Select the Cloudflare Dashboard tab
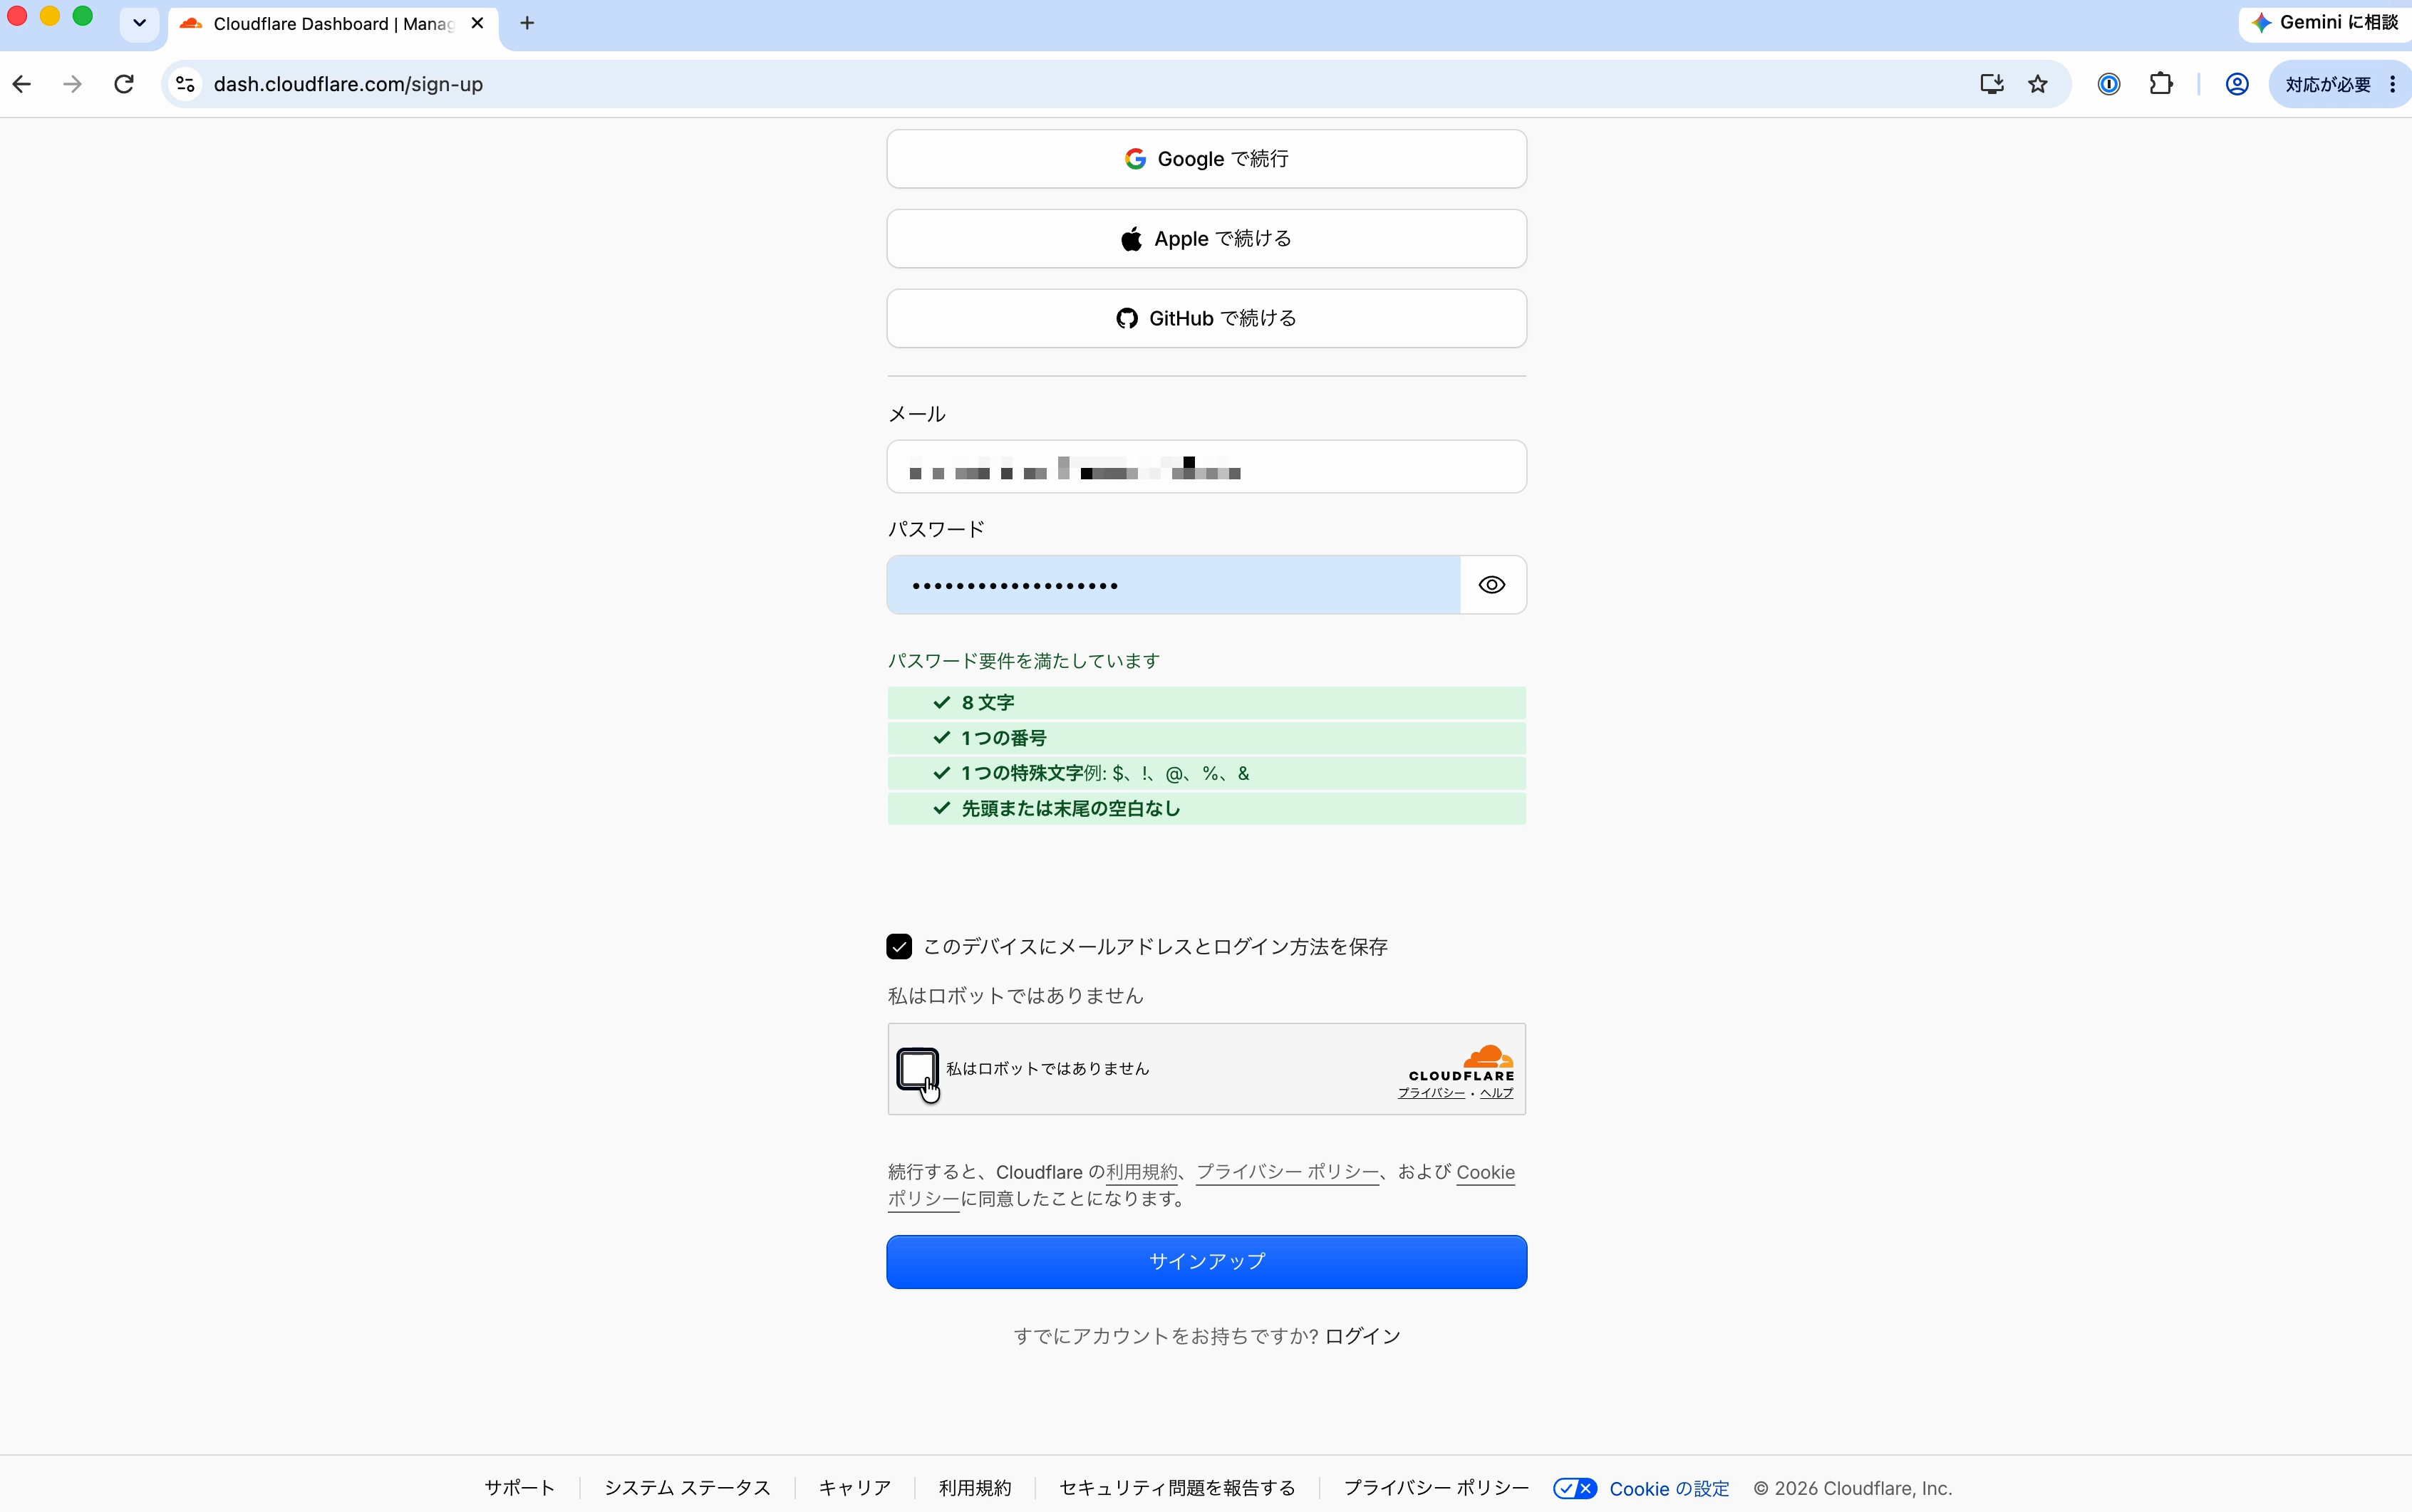The image size is (2412, 1512). pyautogui.click(x=333, y=23)
